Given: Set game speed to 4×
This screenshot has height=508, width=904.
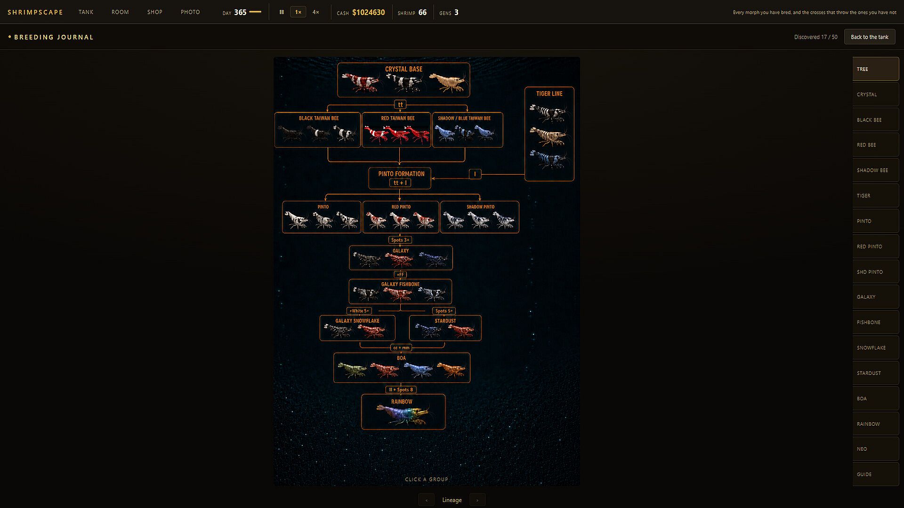Looking at the screenshot, I should tap(315, 12).
